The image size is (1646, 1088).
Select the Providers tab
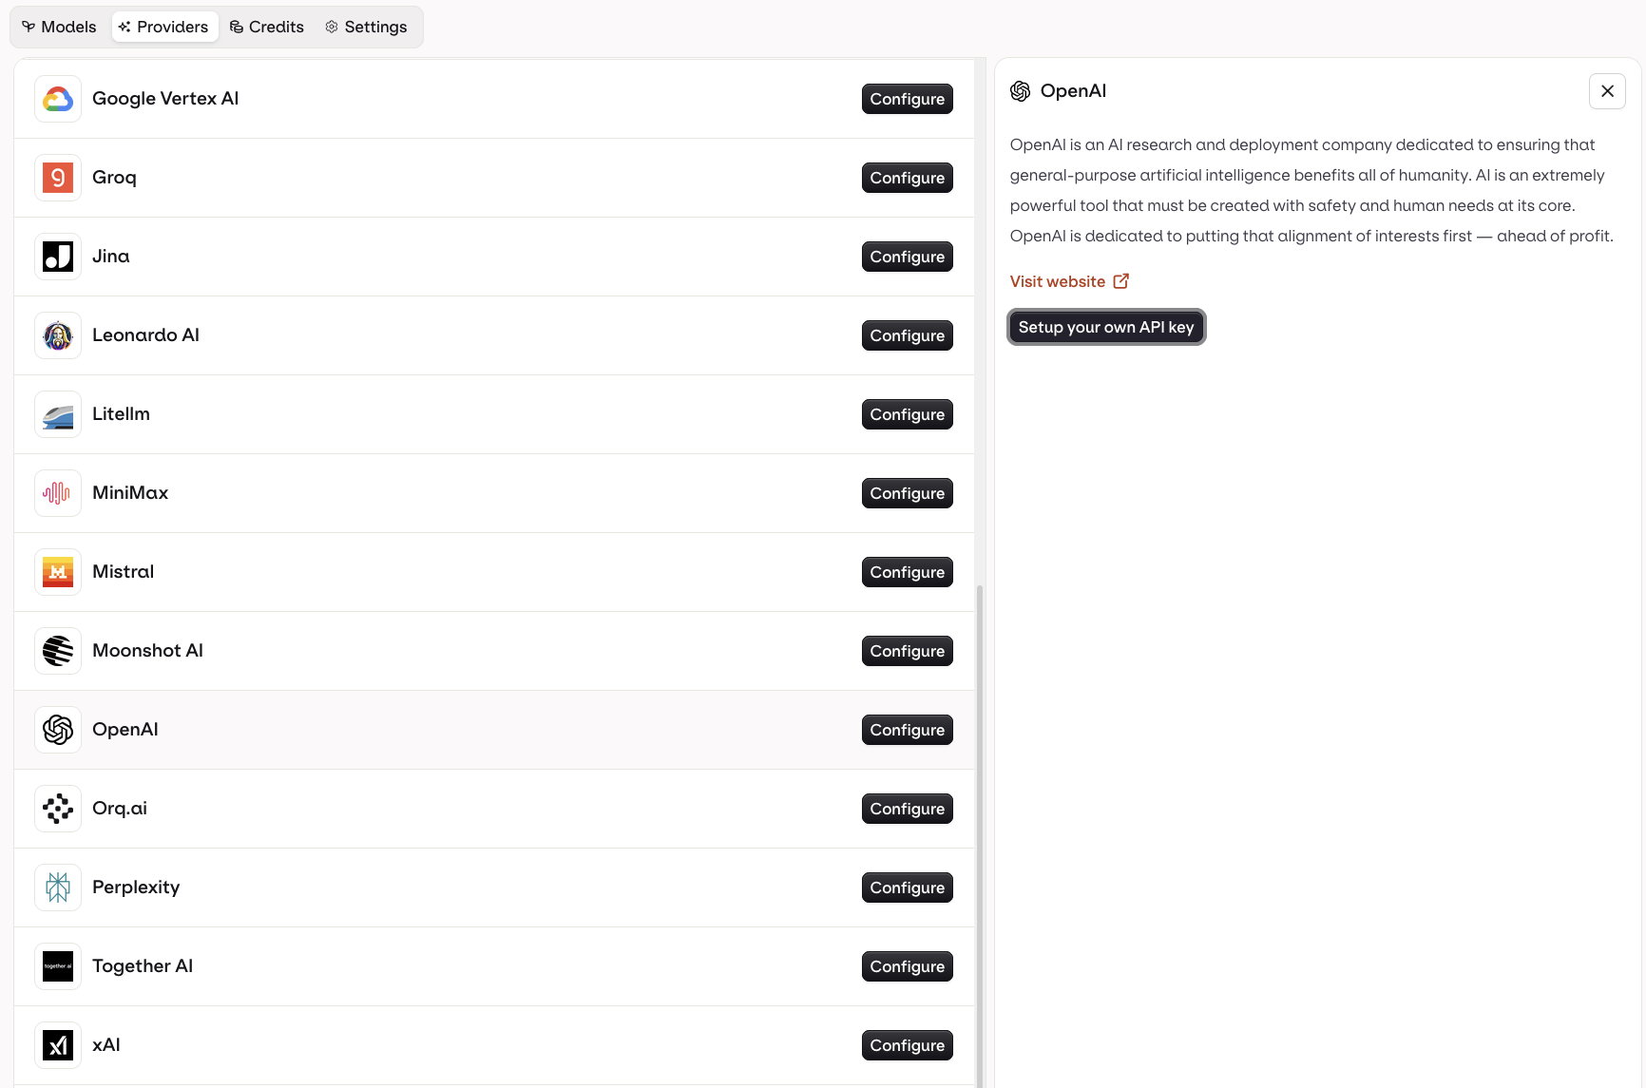coord(164,27)
